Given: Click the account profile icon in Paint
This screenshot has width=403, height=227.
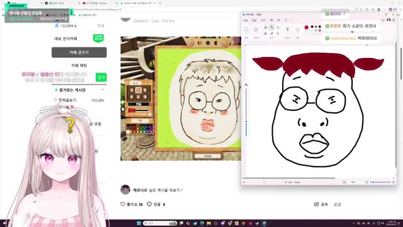Looking at the screenshot, I should click(x=389, y=20).
